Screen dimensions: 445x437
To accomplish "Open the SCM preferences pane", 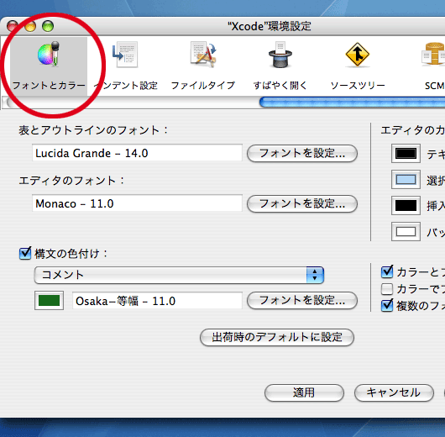I will click(434, 66).
